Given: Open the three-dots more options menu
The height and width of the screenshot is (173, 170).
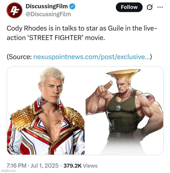Looking at the screenshot, I should [x=160, y=7].
